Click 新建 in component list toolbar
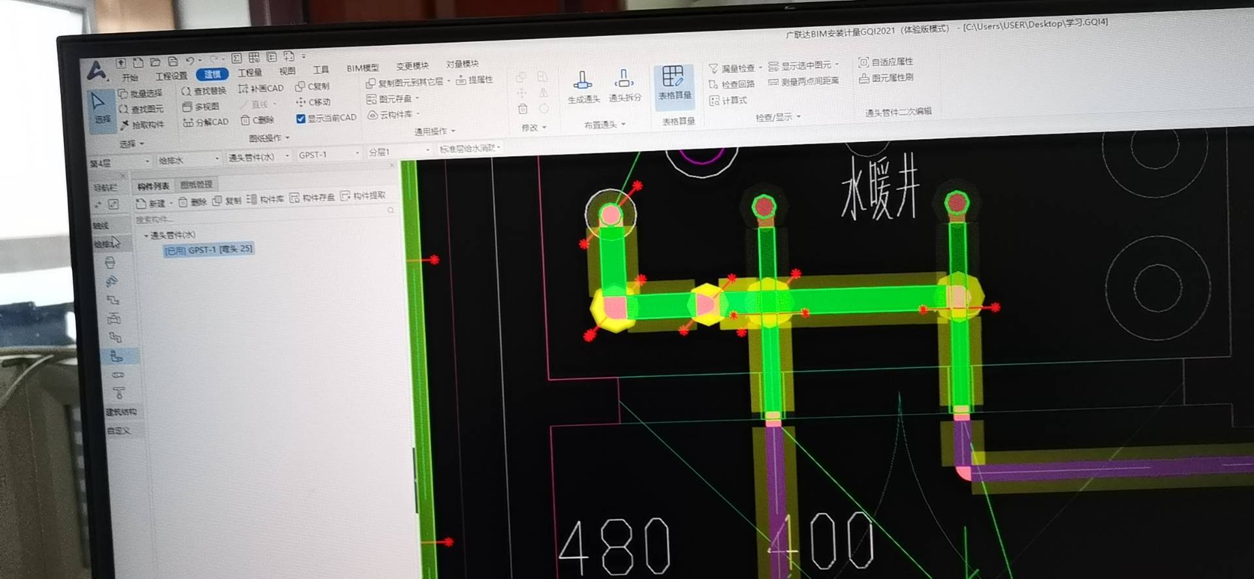Image resolution: width=1254 pixels, height=579 pixels. (151, 203)
